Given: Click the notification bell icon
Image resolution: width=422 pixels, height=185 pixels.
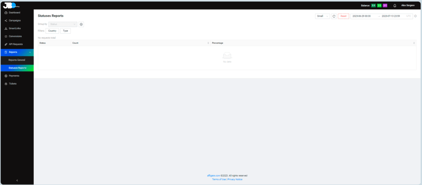Looking at the screenshot, I should click(x=395, y=5).
